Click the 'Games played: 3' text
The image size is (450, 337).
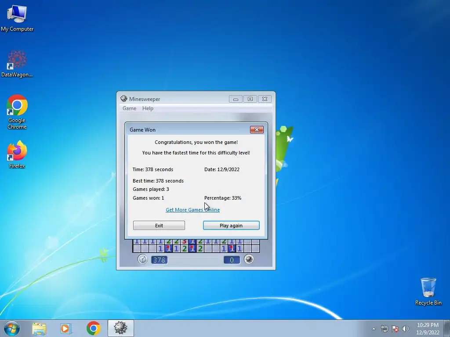151,189
